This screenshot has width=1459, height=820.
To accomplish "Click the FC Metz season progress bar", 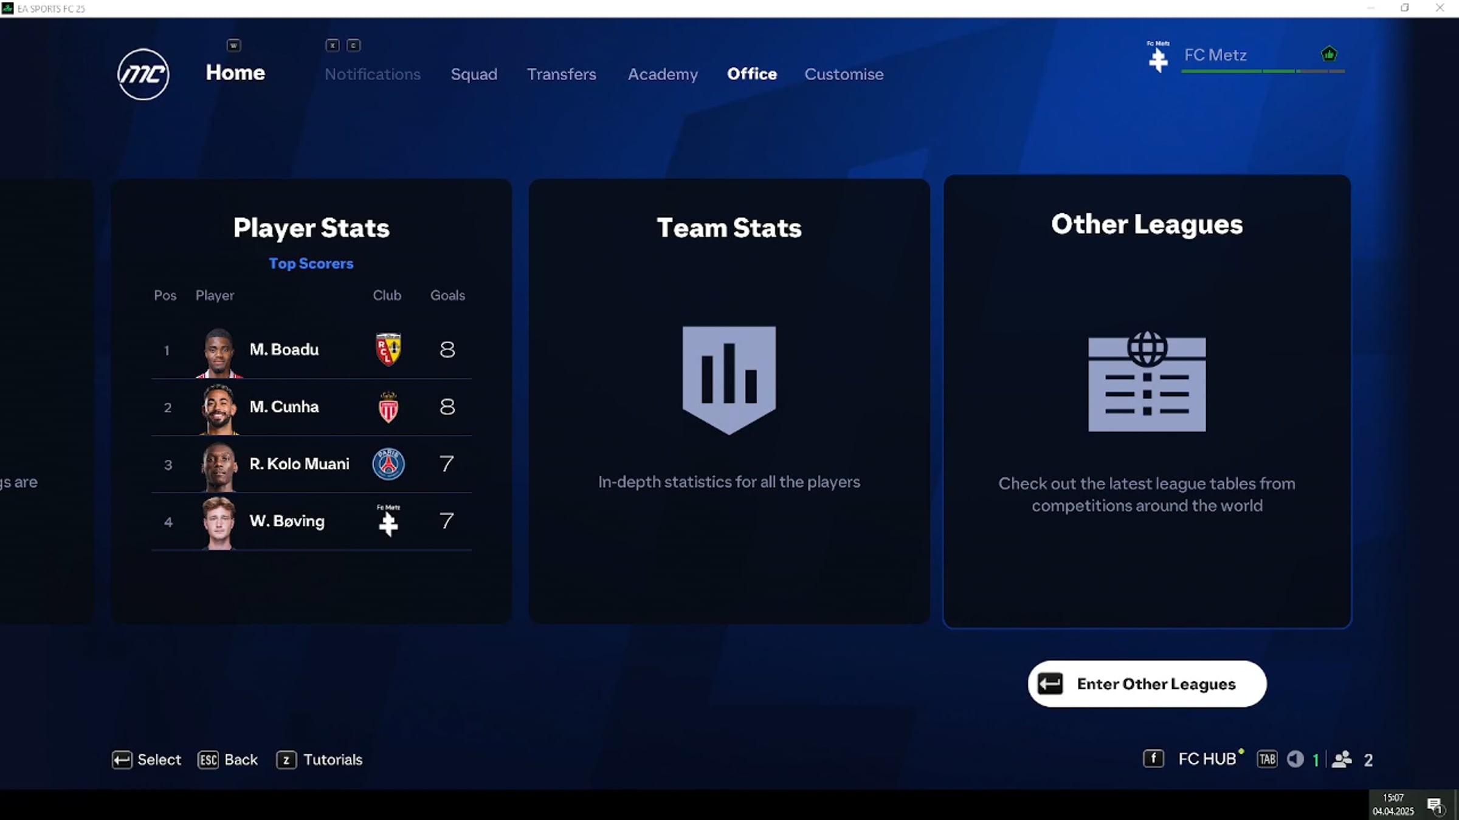I will [x=1255, y=70].
